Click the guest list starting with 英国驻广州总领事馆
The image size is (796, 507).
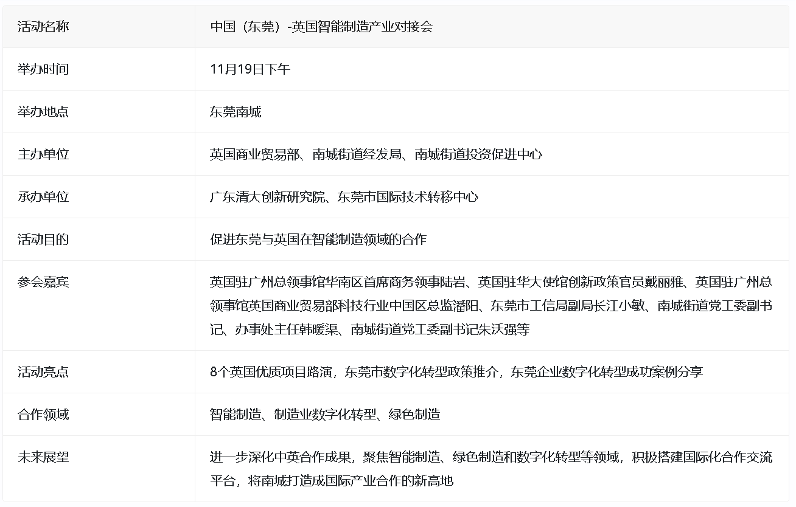(491, 305)
